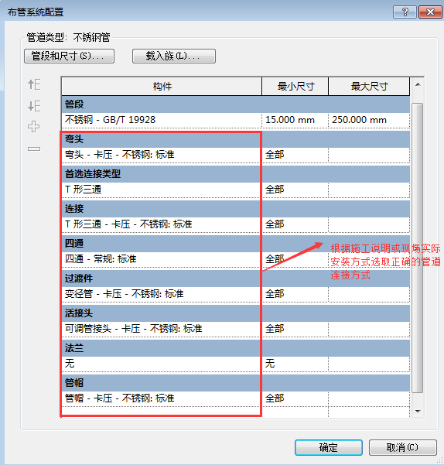Click the 取消 button
This screenshot has height=465, width=444.
[402, 447]
